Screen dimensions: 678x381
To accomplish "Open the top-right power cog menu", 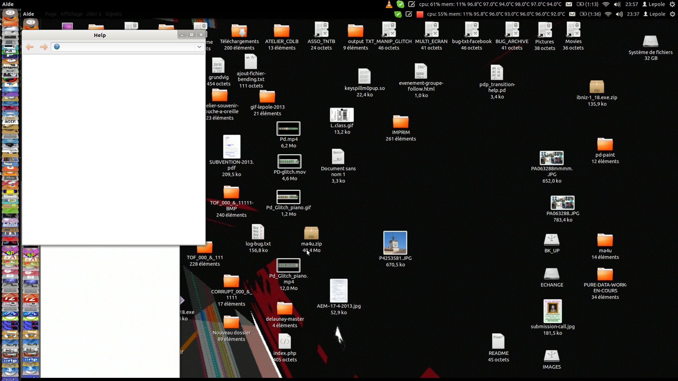I will point(672,4).
